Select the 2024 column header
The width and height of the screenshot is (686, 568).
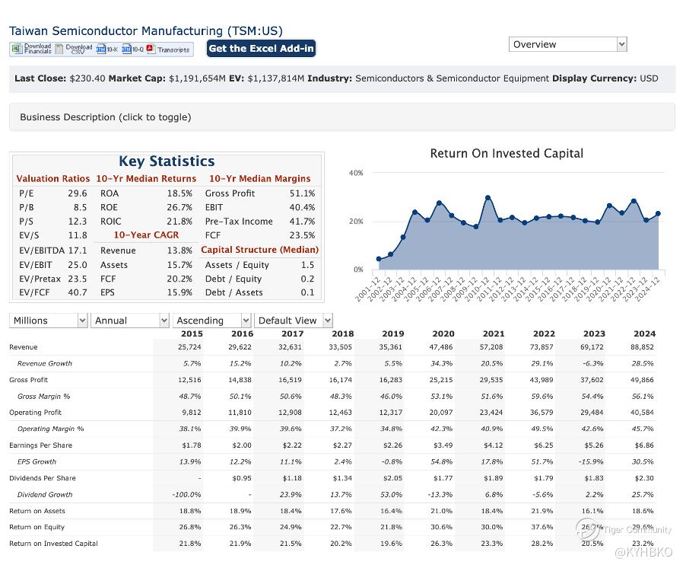pos(643,333)
